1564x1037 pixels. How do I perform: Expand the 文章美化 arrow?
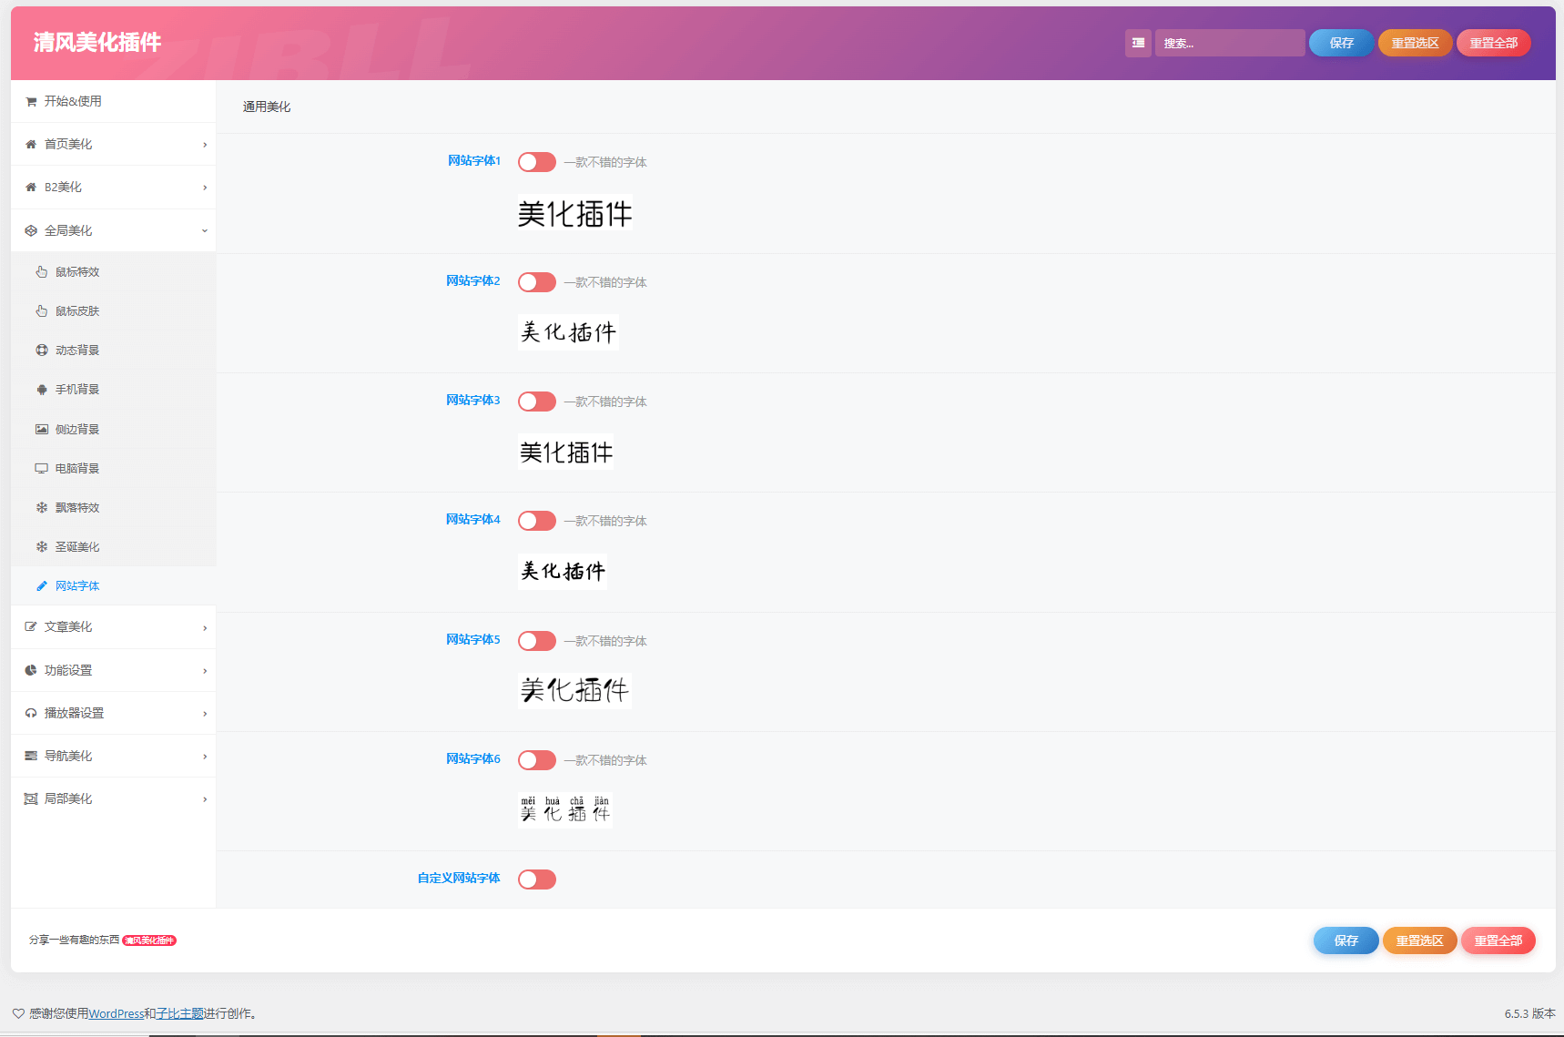pos(205,628)
